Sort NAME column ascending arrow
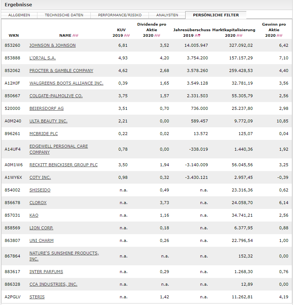293x305 pixels. tap(74, 35)
